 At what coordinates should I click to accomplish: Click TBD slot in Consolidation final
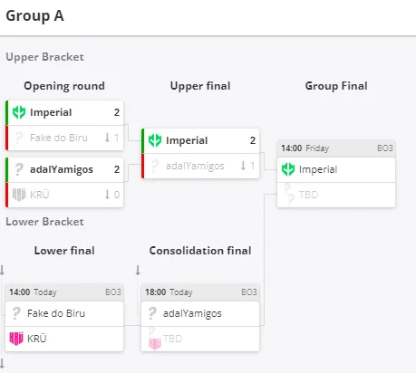point(200,339)
